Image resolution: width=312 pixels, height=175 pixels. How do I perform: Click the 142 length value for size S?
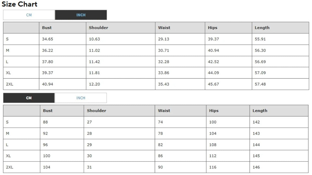tap(256, 122)
